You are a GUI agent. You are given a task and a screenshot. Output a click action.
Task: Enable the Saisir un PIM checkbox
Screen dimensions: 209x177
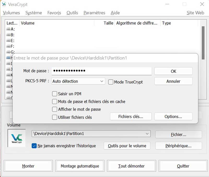pyautogui.click(x=55, y=94)
